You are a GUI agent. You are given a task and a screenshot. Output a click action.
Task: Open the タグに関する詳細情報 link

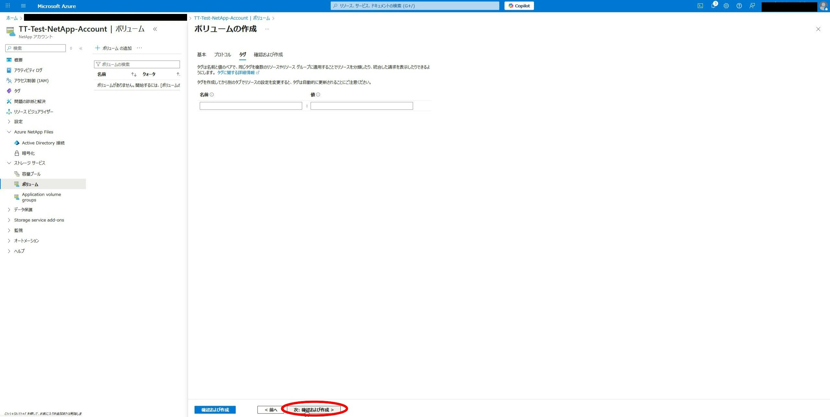[x=236, y=73]
